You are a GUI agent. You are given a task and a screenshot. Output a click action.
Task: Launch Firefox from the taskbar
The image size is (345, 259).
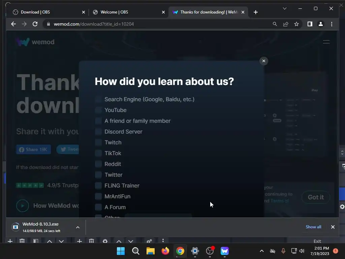coord(165,251)
